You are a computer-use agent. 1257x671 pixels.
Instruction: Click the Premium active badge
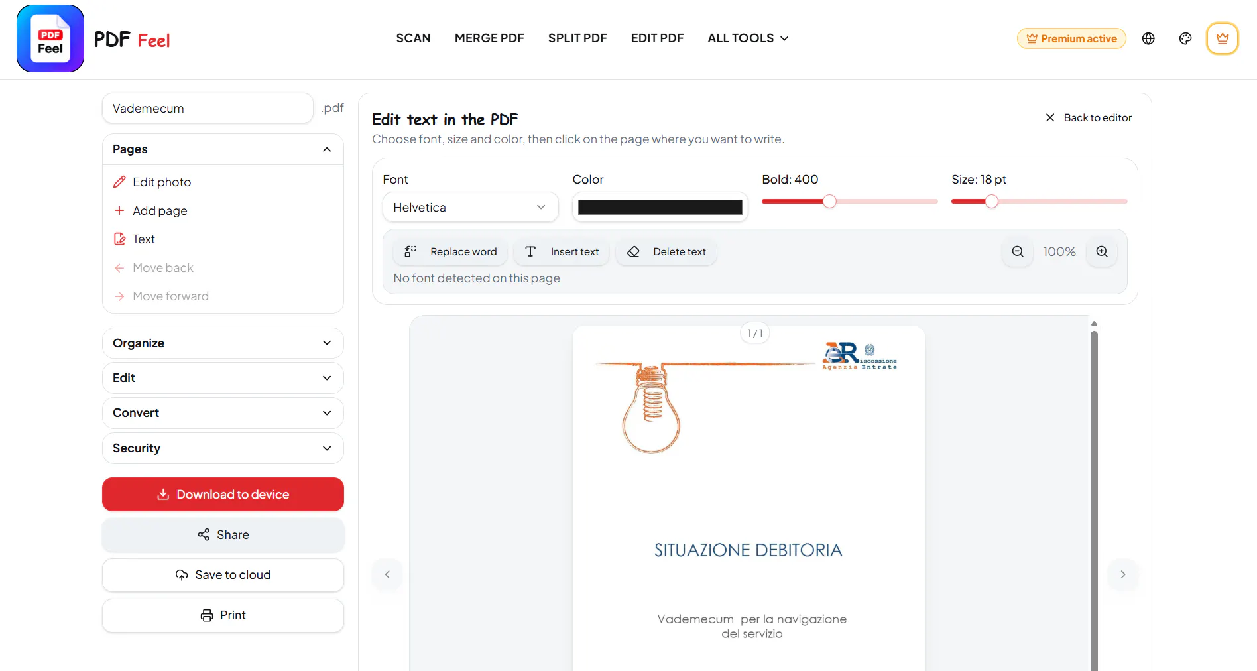coord(1071,38)
